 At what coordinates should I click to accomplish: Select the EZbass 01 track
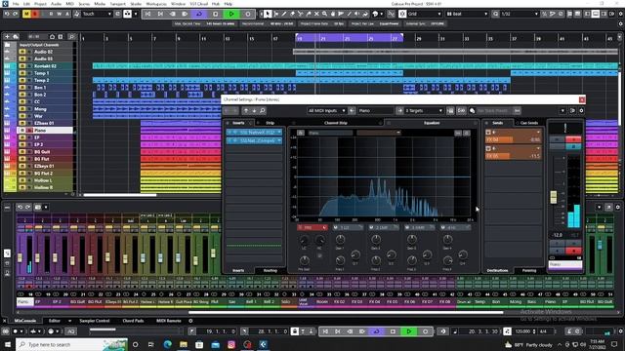point(44,123)
